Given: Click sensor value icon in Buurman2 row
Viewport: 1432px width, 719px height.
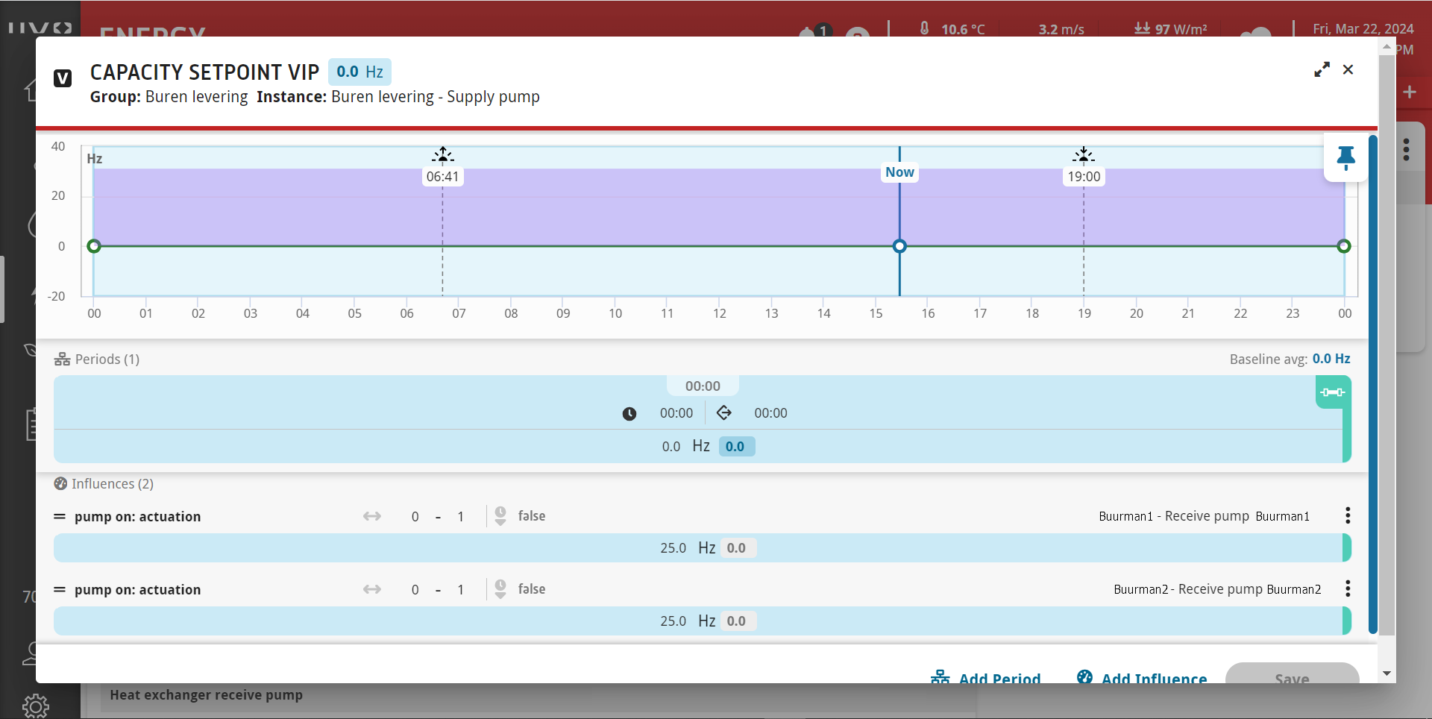Looking at the screenshot, I should pos(500,589).
